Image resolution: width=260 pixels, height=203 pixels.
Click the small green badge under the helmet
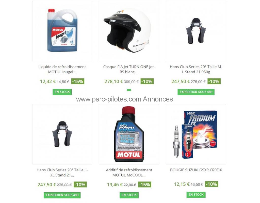coord(129,90)
